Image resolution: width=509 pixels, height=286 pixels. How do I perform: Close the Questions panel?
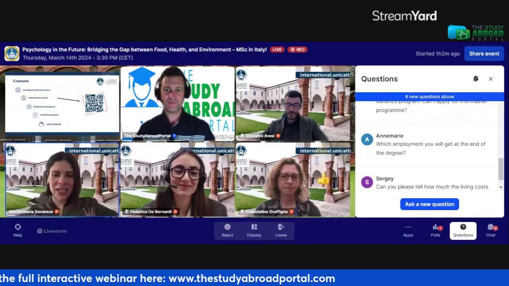pyautogui.click(x=491, y=79)
